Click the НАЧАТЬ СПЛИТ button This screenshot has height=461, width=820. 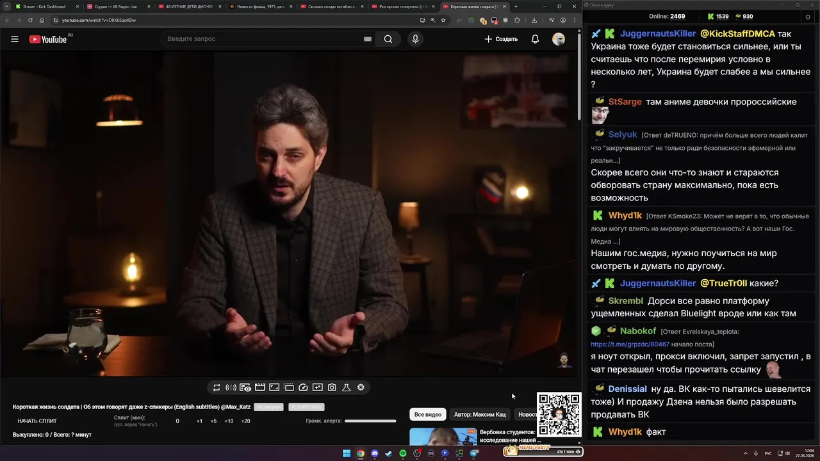37,421
